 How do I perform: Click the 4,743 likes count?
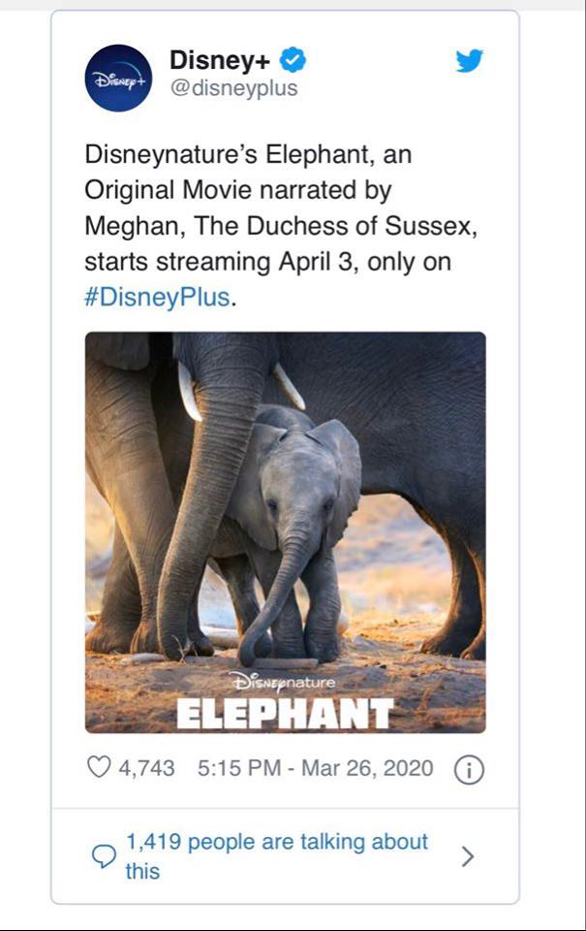146,768
